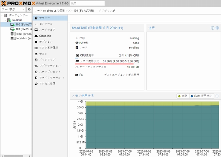The width and height of the screenshot is (221, 157).
Task: Click the memory usage progress bar
Action: pos(107,64)
